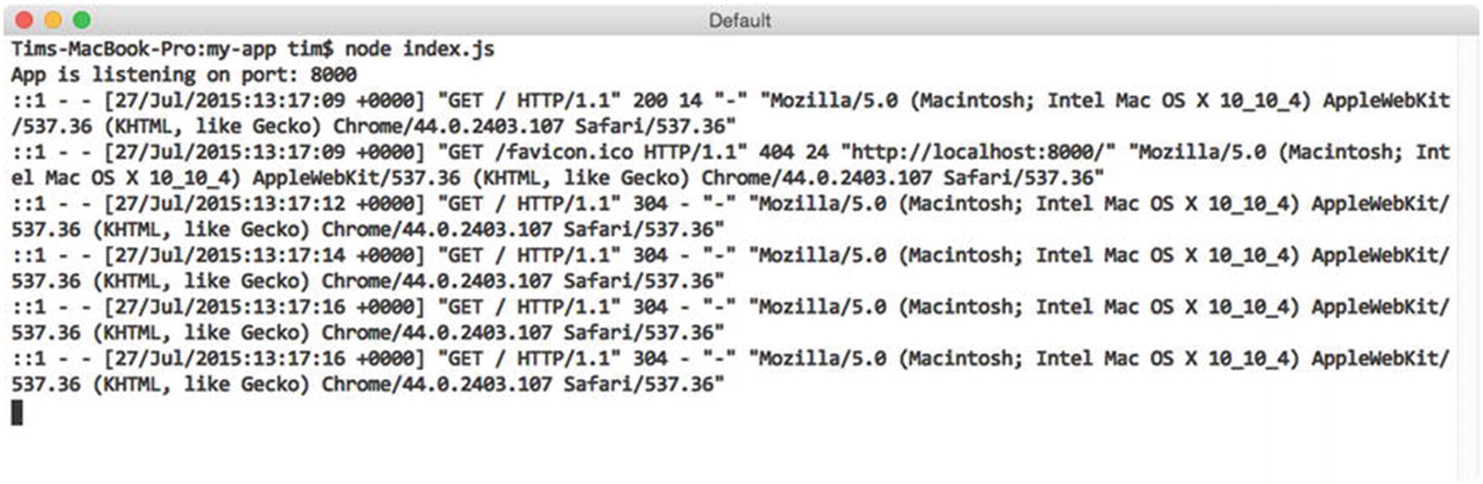Image resolution: width=1483 pixels, height=484 pixels.
Task: Maximize the Terminal using green button
Action: [82, 20]
